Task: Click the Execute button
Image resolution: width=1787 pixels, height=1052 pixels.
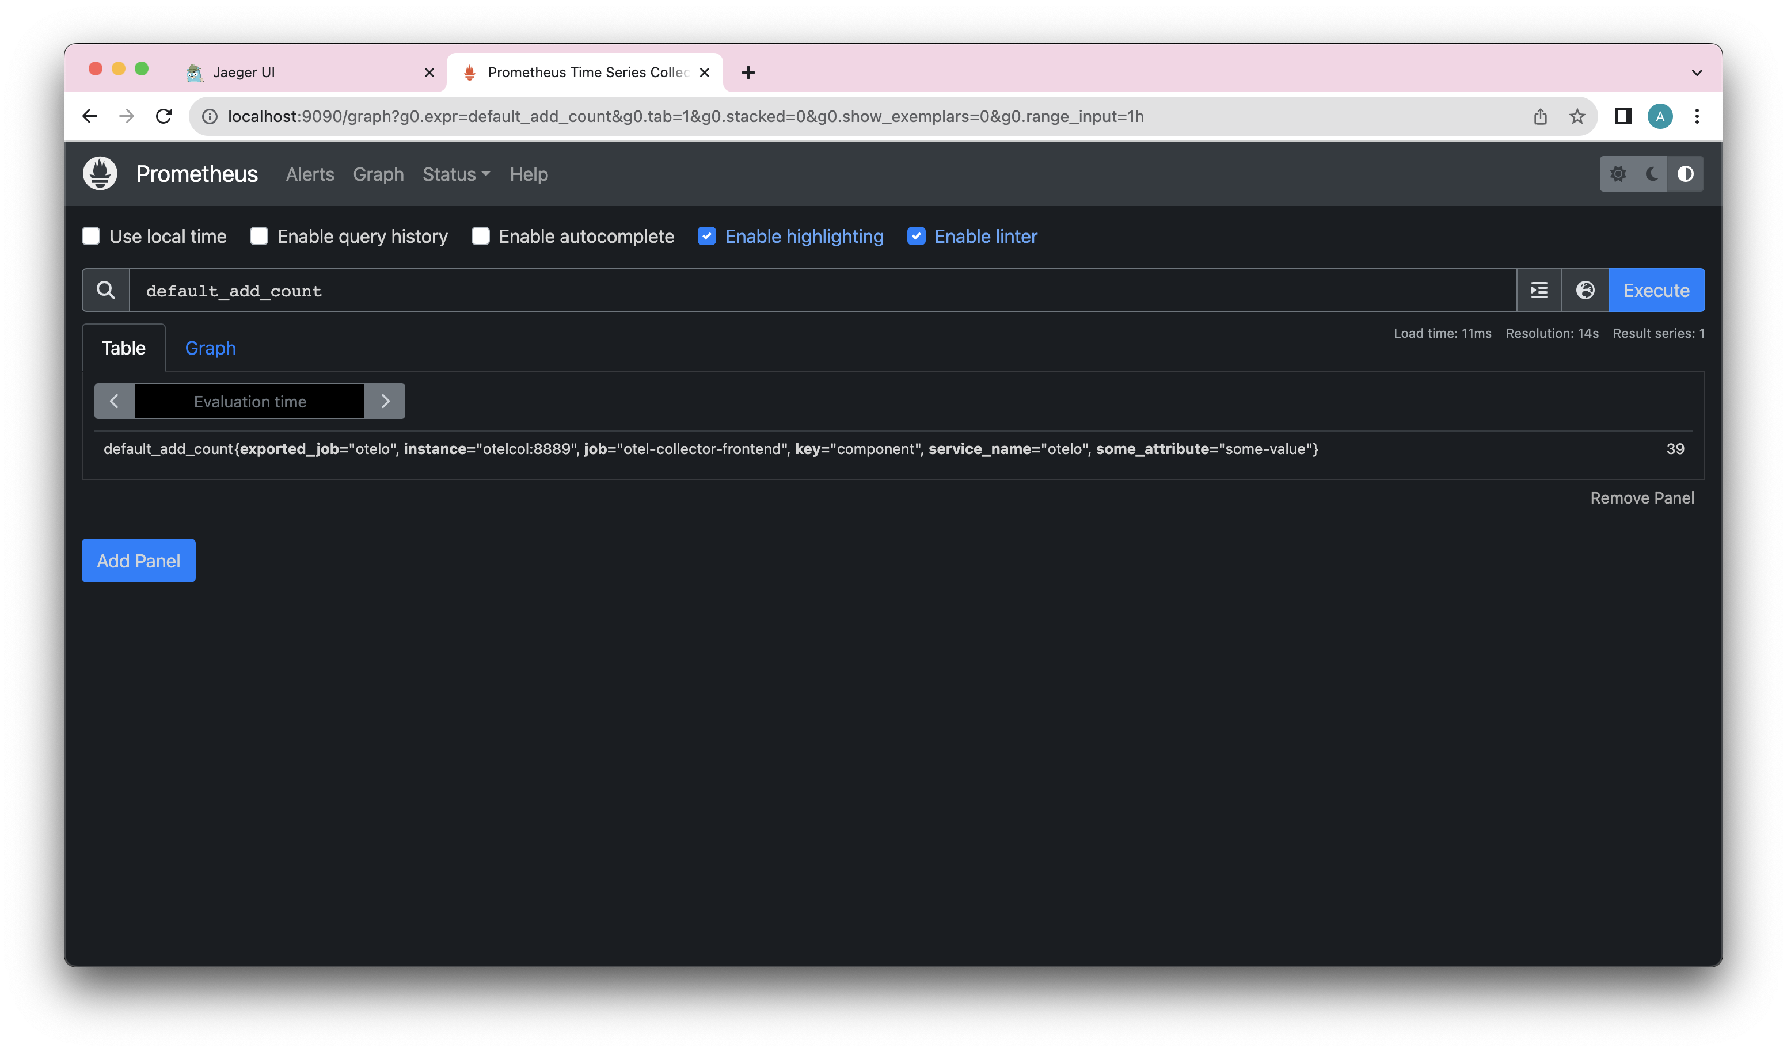Action: (1656, 290)
